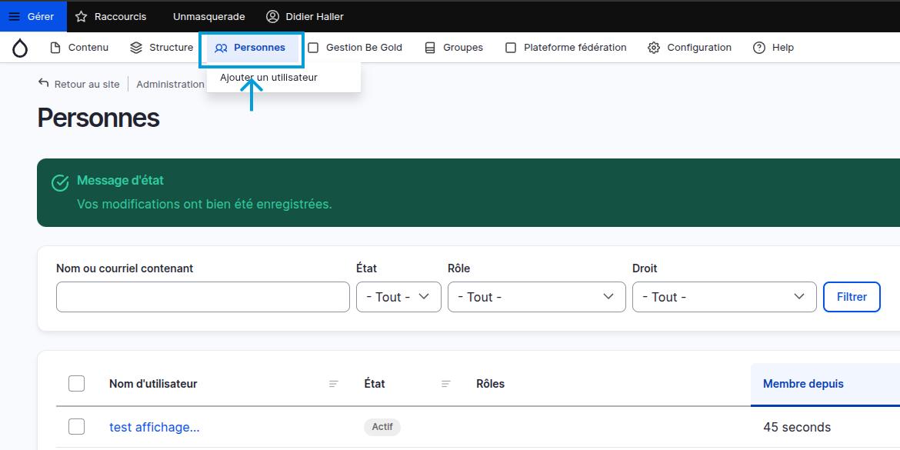900x450 pixels.
Task: Open the Groupes menu
Action: [454, 48]
